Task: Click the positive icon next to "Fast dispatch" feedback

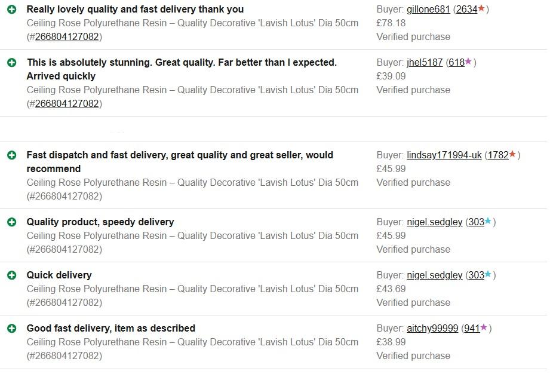Action: [x=11, y=155]
